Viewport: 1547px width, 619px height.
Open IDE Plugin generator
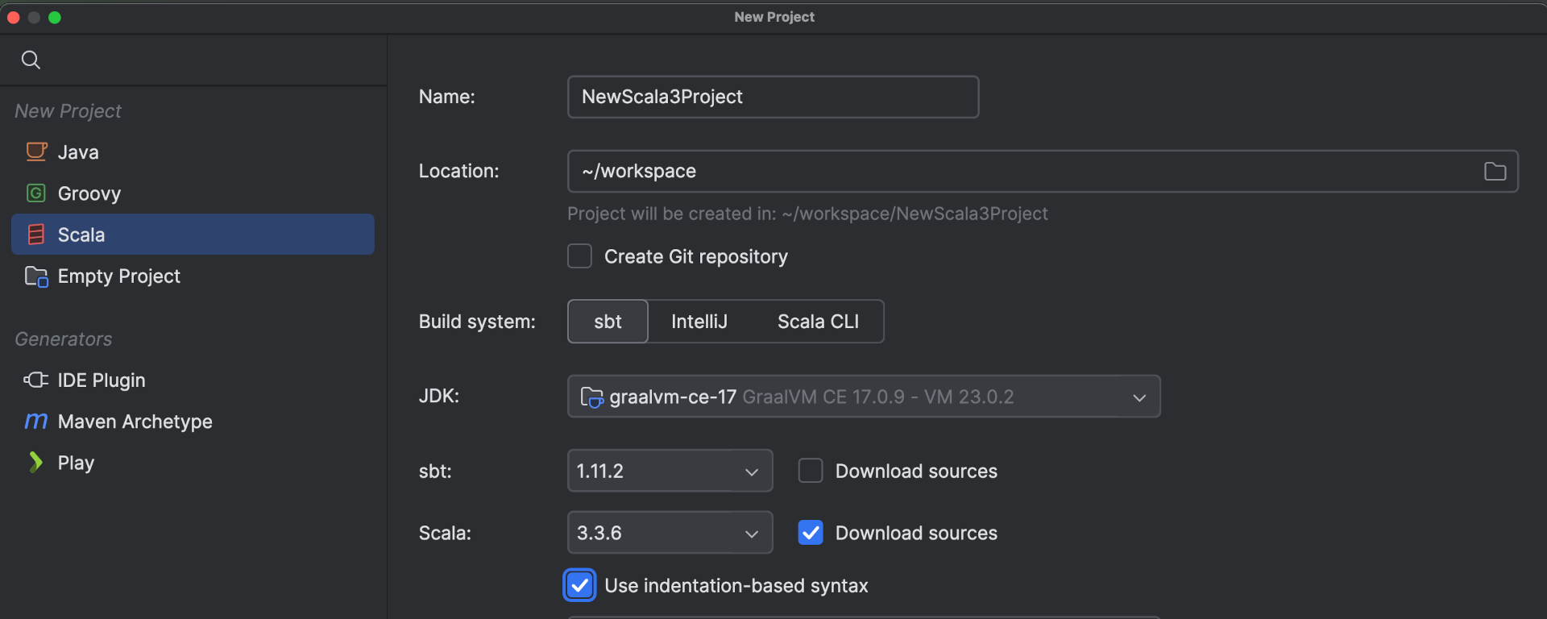click(193, 380)
